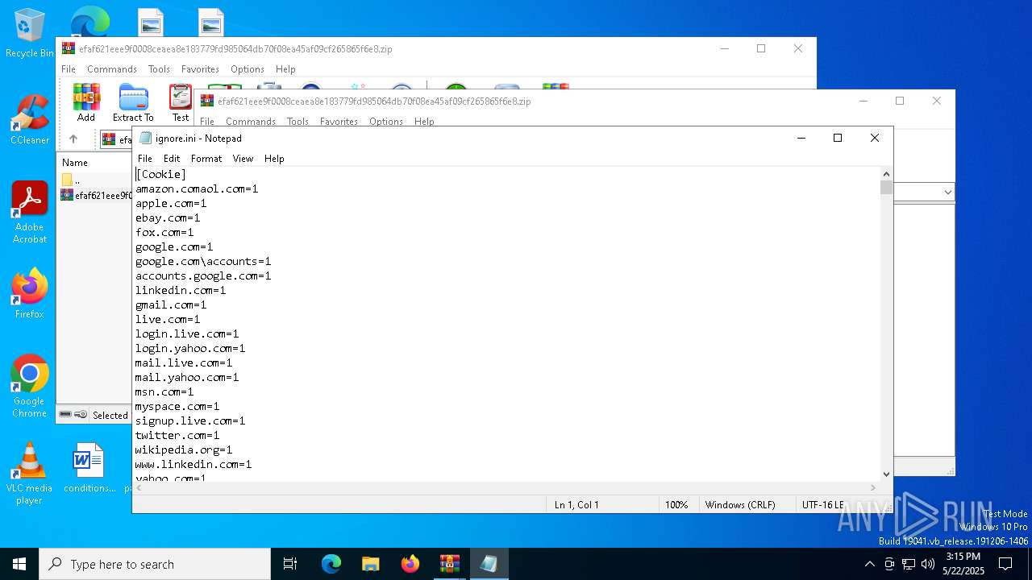1032x580 pixels.
Task: Open File menu in back WinRAR window
Action: 69,69
